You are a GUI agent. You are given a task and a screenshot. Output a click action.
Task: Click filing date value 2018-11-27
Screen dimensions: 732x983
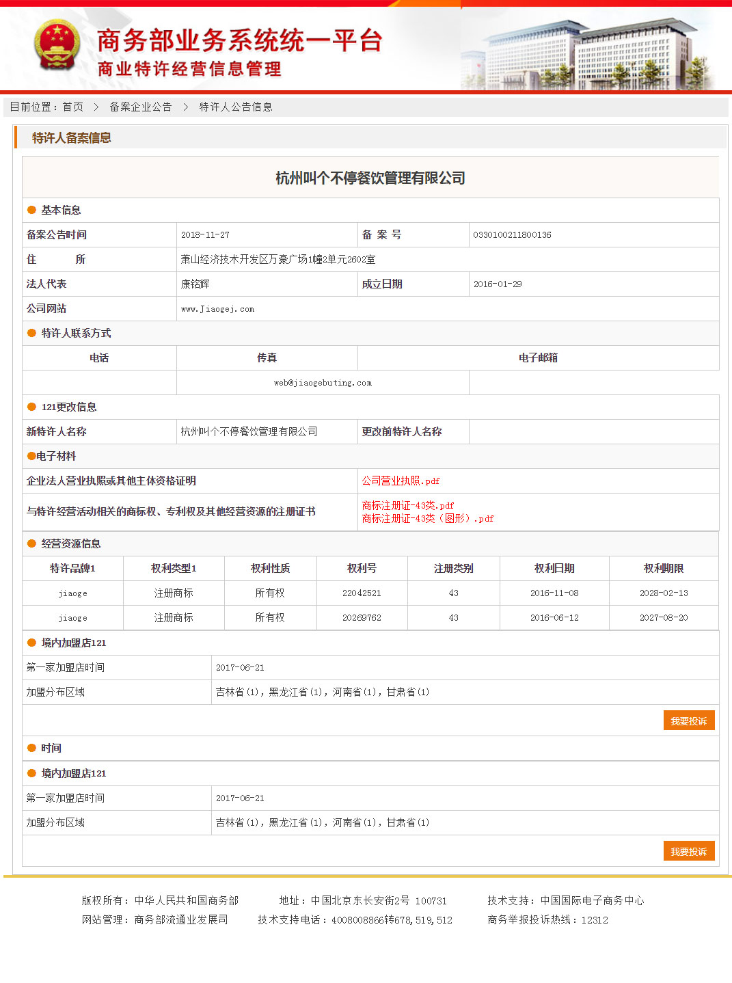pyautogui.click(x=205, y=234)
